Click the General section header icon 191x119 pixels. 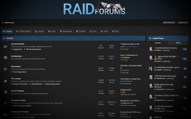coord(4,38)
